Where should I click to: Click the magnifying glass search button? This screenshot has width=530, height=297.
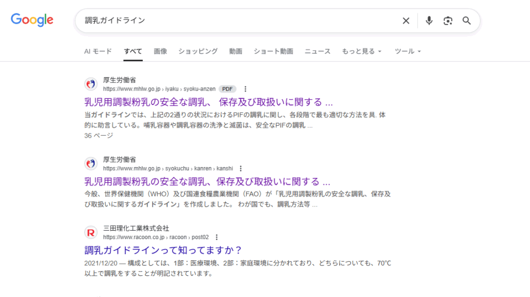point(466,21)
